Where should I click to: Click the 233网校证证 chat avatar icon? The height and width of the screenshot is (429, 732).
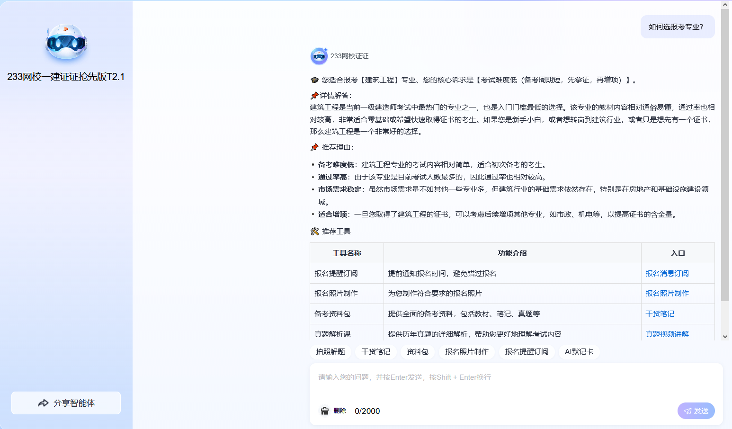319,56
